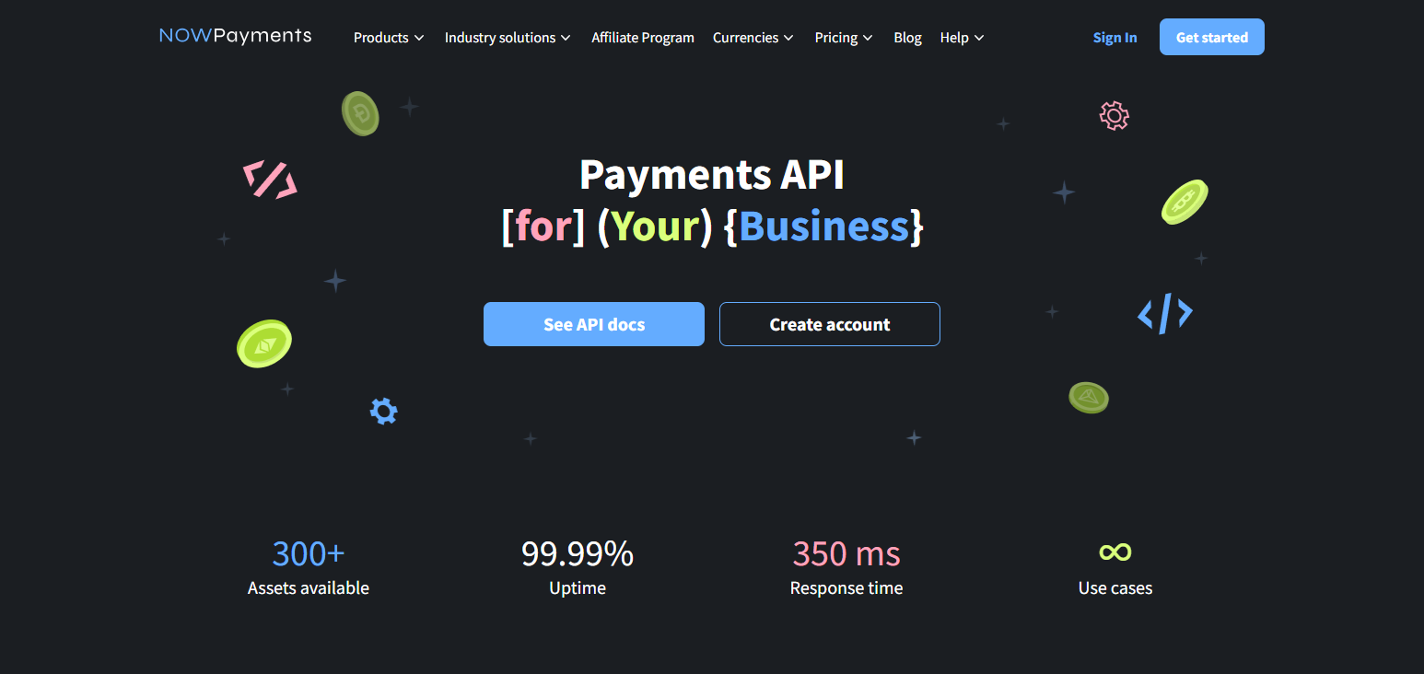This screenshot has width=1424, height=674.
Task: Click the "Use cases" label
Action: tap(1115, 588)
